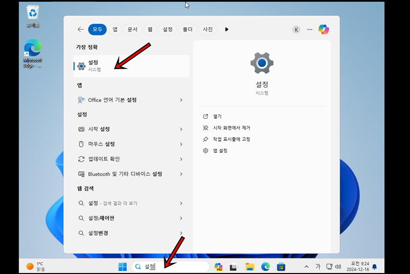410x274 pixels.
Task: Open the Recycle Bin desktop icon
Action: coord(33,17)
